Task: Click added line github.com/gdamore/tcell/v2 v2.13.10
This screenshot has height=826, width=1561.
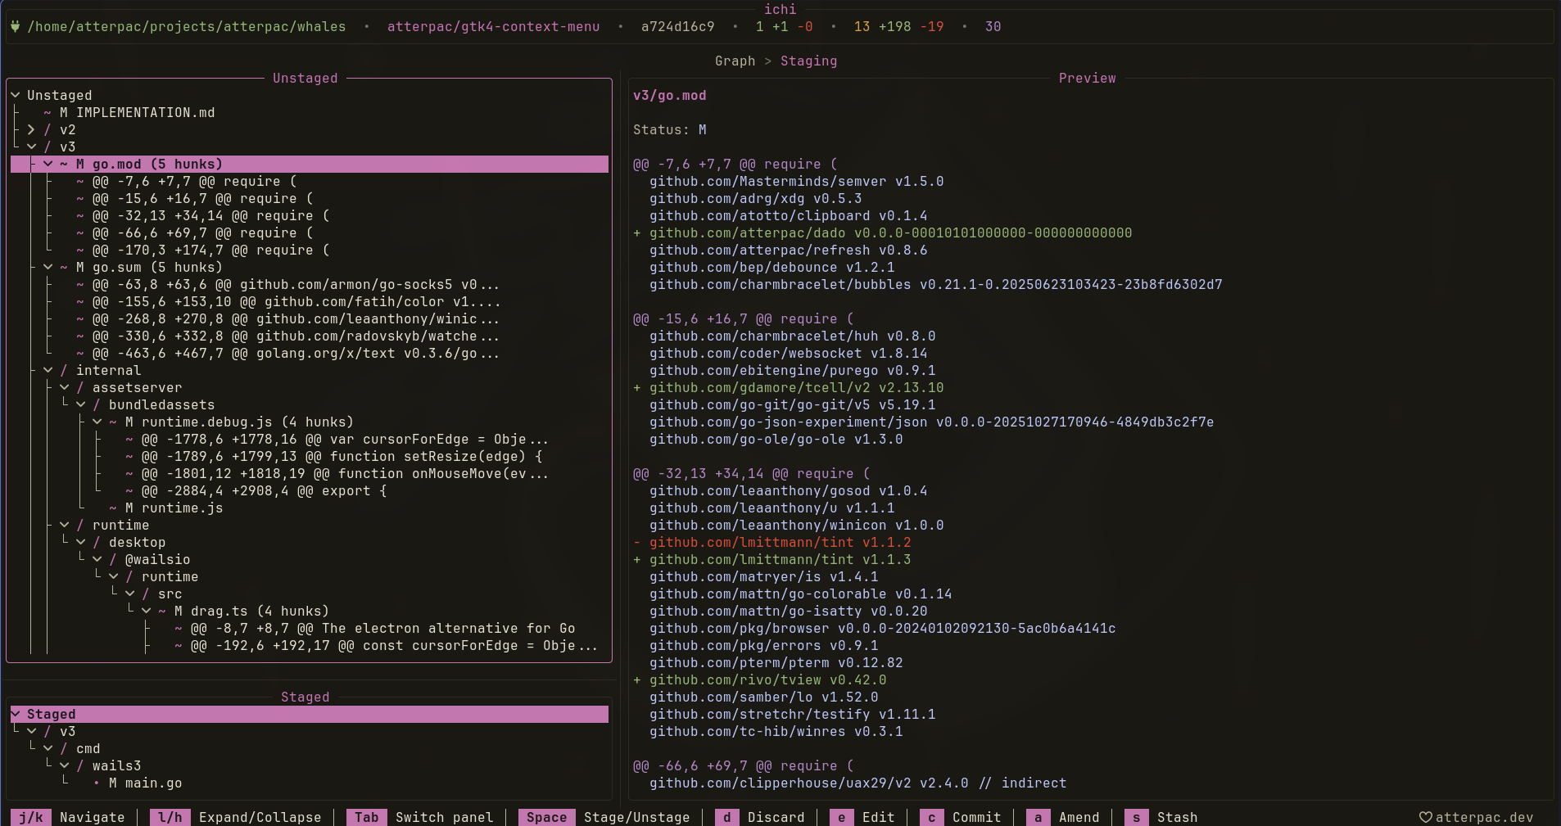Action: pos(788,387)
